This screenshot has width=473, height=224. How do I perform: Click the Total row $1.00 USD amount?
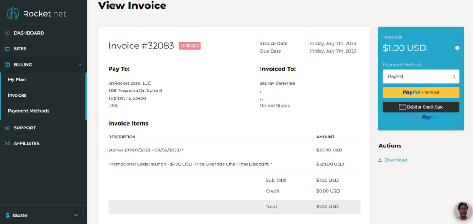click(327, 207)
